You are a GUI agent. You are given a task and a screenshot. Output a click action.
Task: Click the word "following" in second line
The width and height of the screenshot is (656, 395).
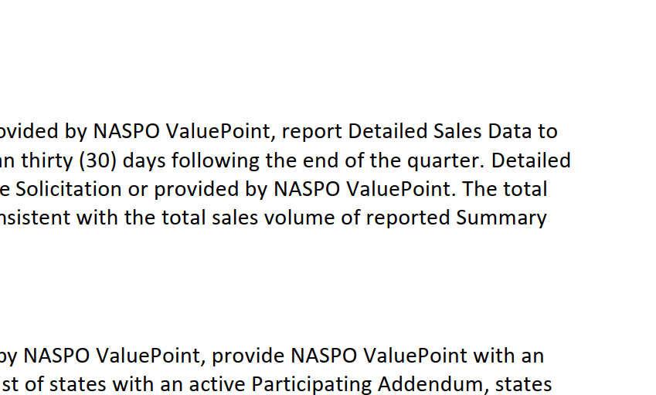click(215, 160)
